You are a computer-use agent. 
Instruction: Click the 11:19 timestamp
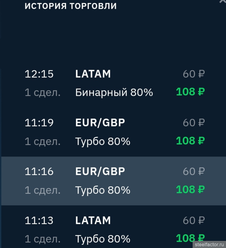pyautogui.click(x=39, y=123)
